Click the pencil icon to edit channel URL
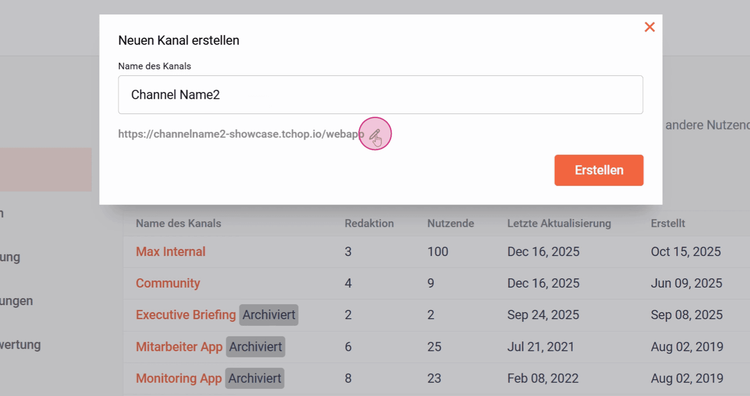Viewport: 750px width, 396px height. click(x=375, y=134)
